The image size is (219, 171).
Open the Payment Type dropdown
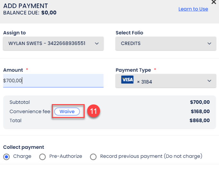click(x=165, y=81)
